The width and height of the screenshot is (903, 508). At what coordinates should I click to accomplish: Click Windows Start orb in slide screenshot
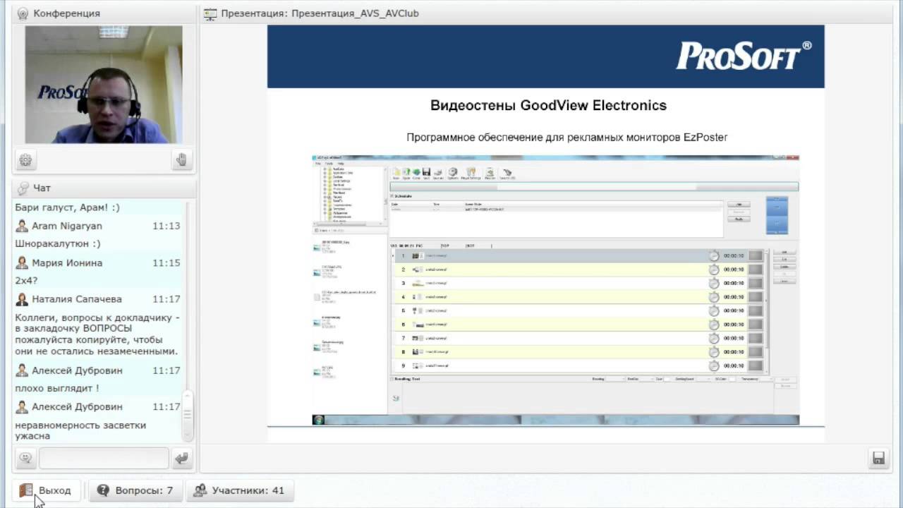pyautogui.click(x=319, y=420)
